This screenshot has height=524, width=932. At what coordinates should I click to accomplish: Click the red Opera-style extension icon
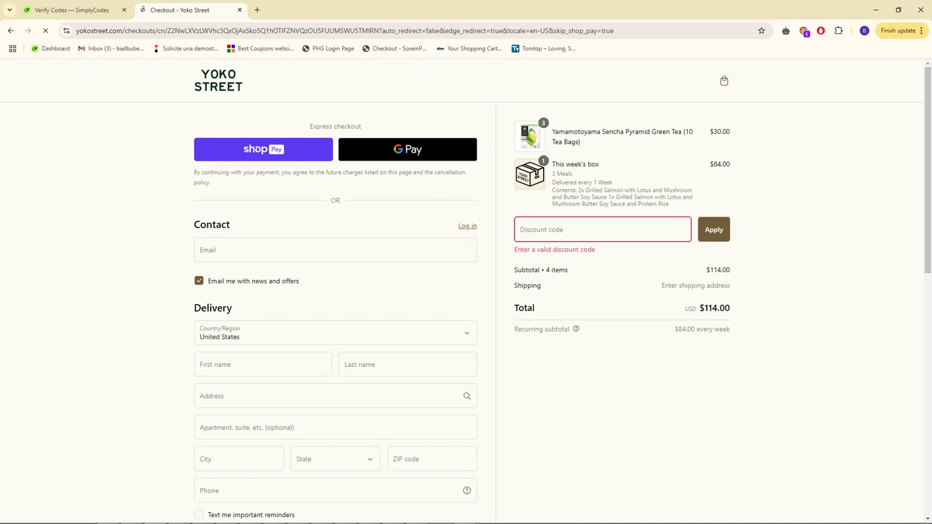pos(821,30)
